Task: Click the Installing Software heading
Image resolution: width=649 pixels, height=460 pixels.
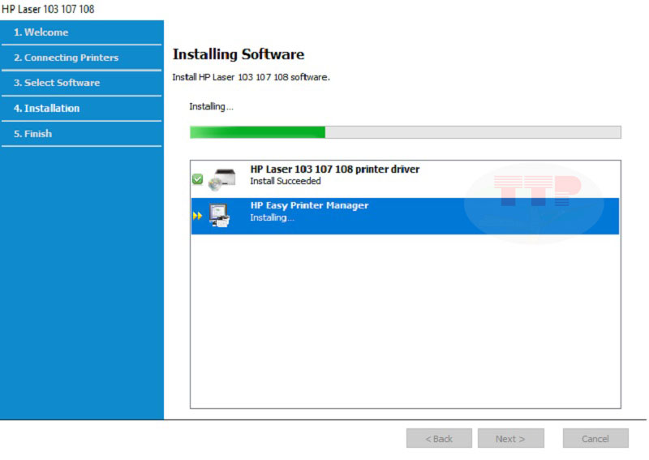Action: 239,54
